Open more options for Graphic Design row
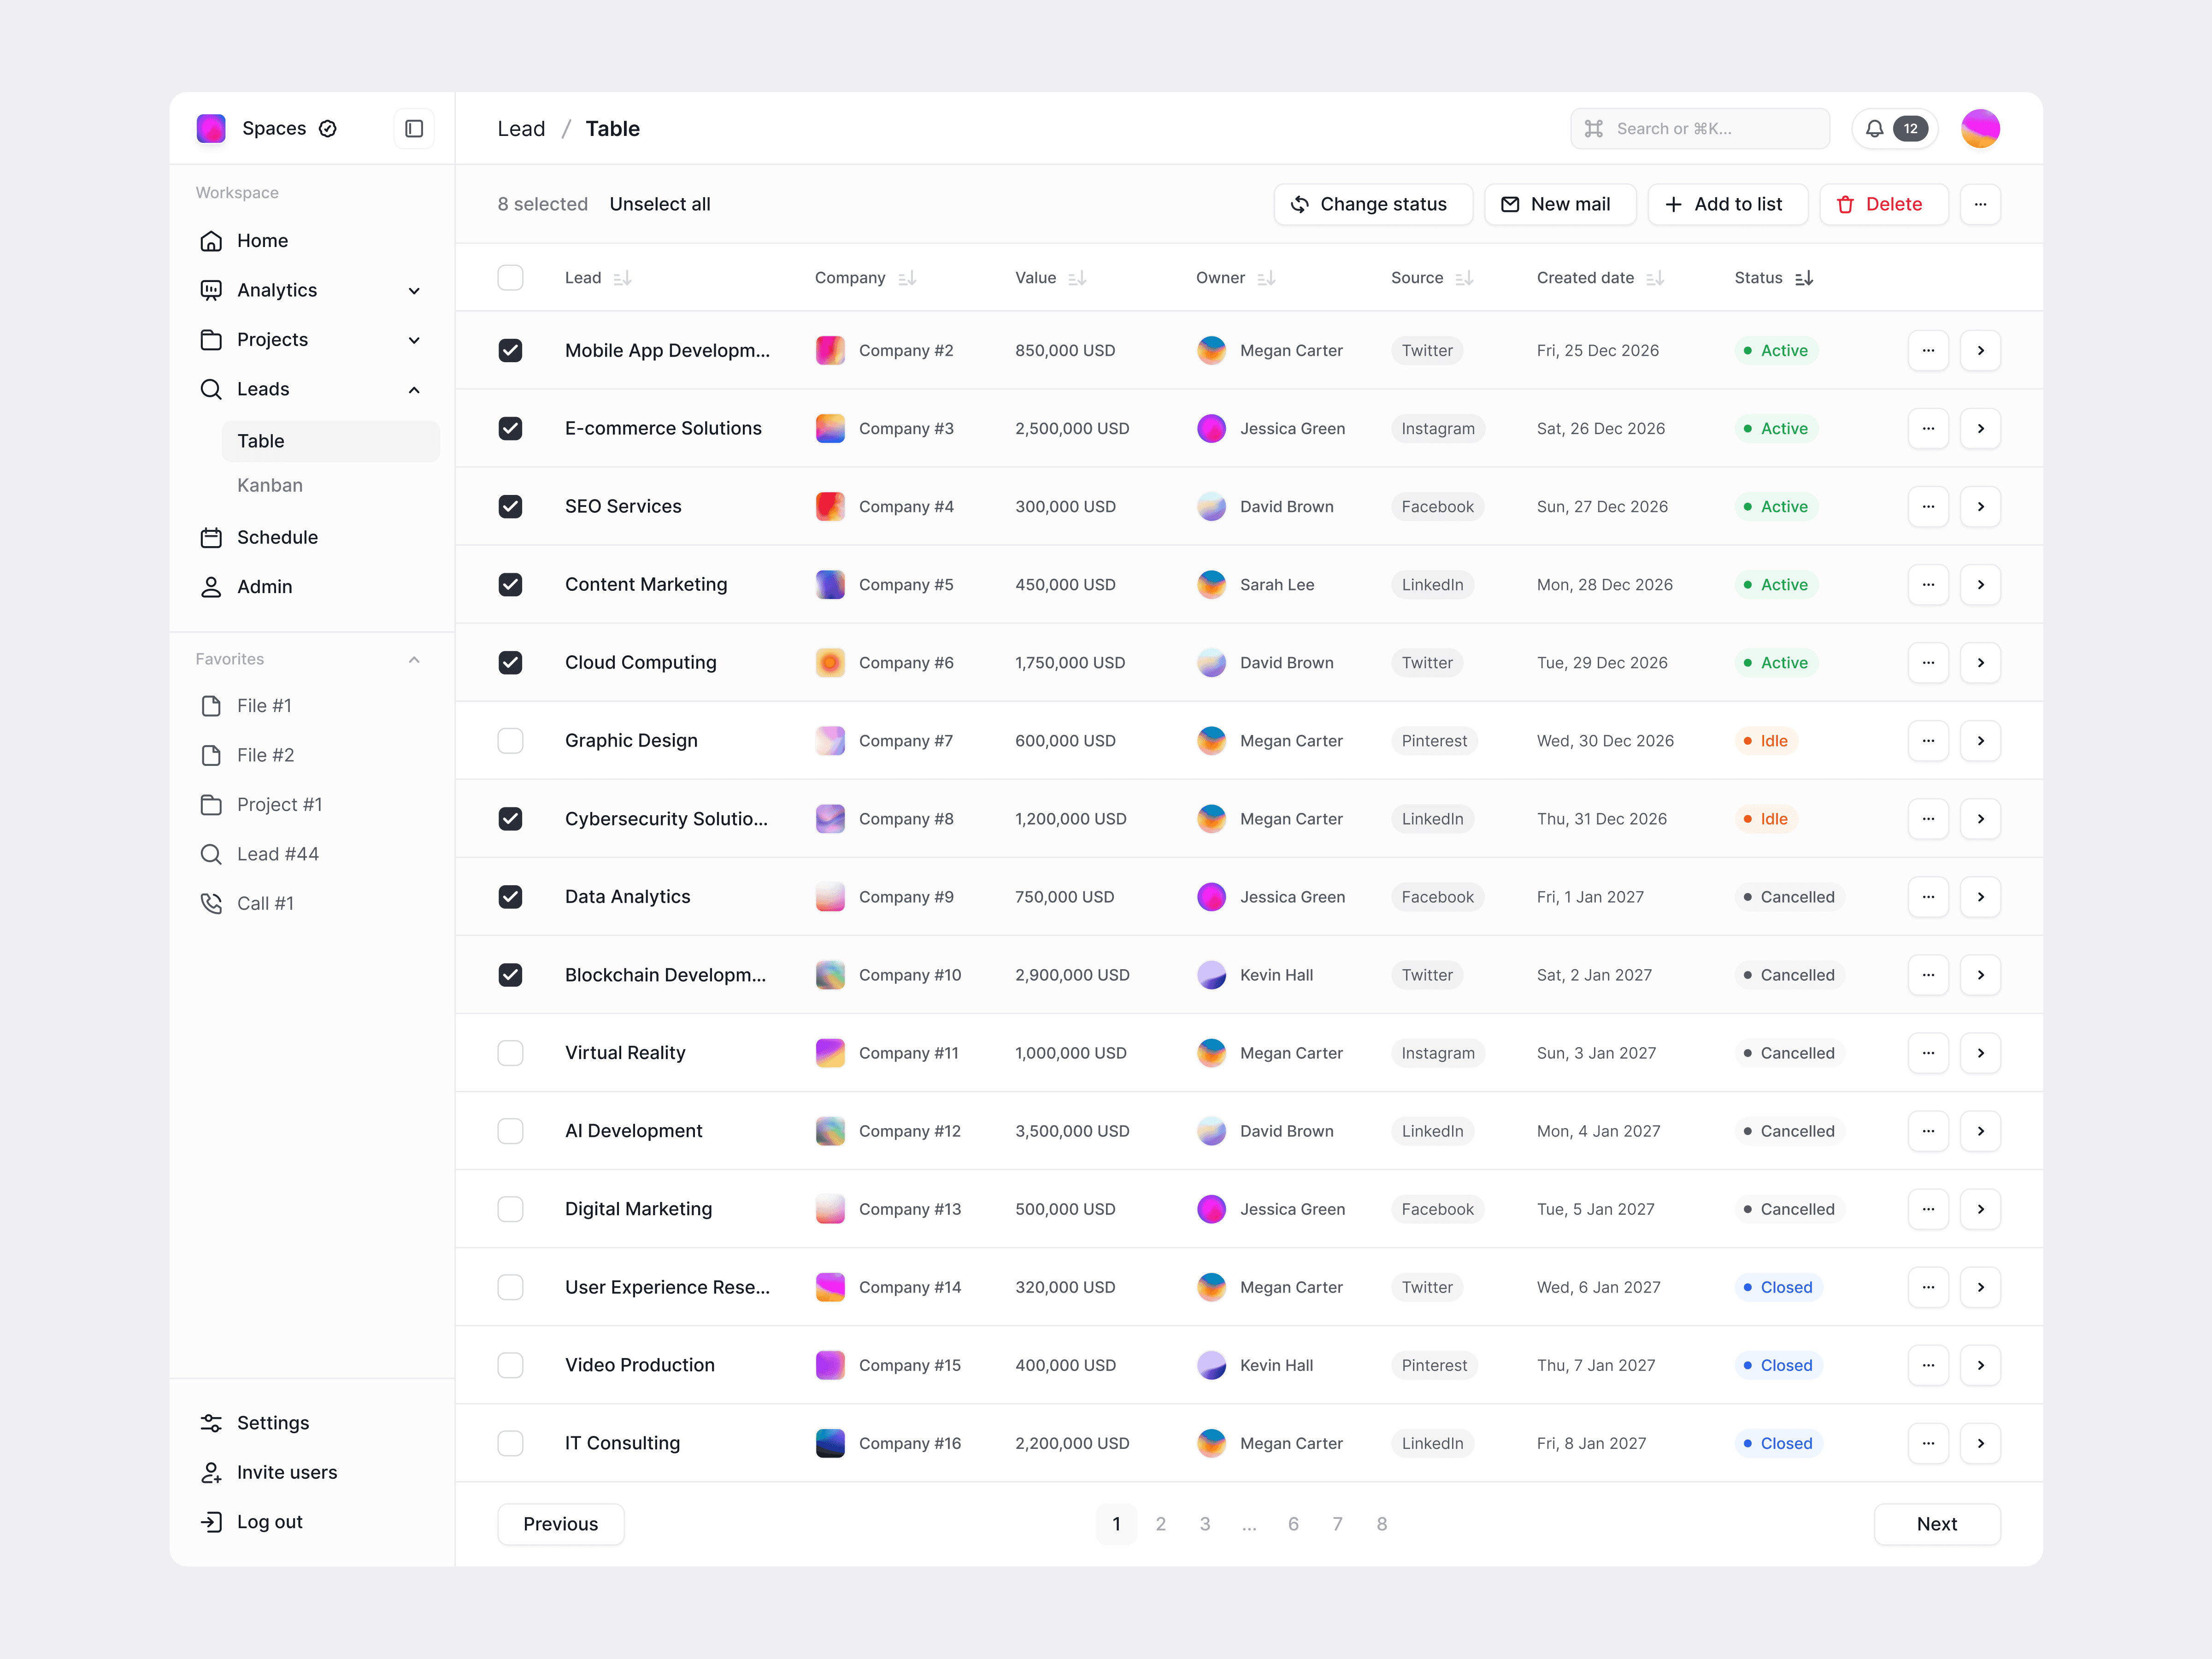The image size is (2212, 1659). pyautogui.click(x=1928, y=741)
